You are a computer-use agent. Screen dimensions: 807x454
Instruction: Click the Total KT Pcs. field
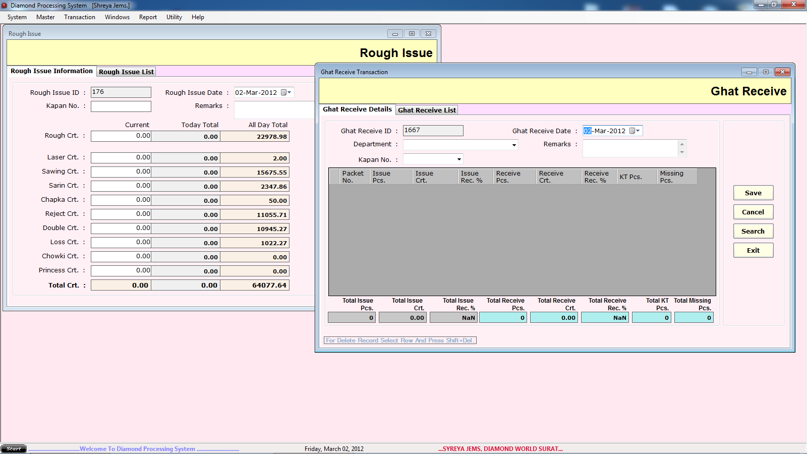click(x=652, y=317)
